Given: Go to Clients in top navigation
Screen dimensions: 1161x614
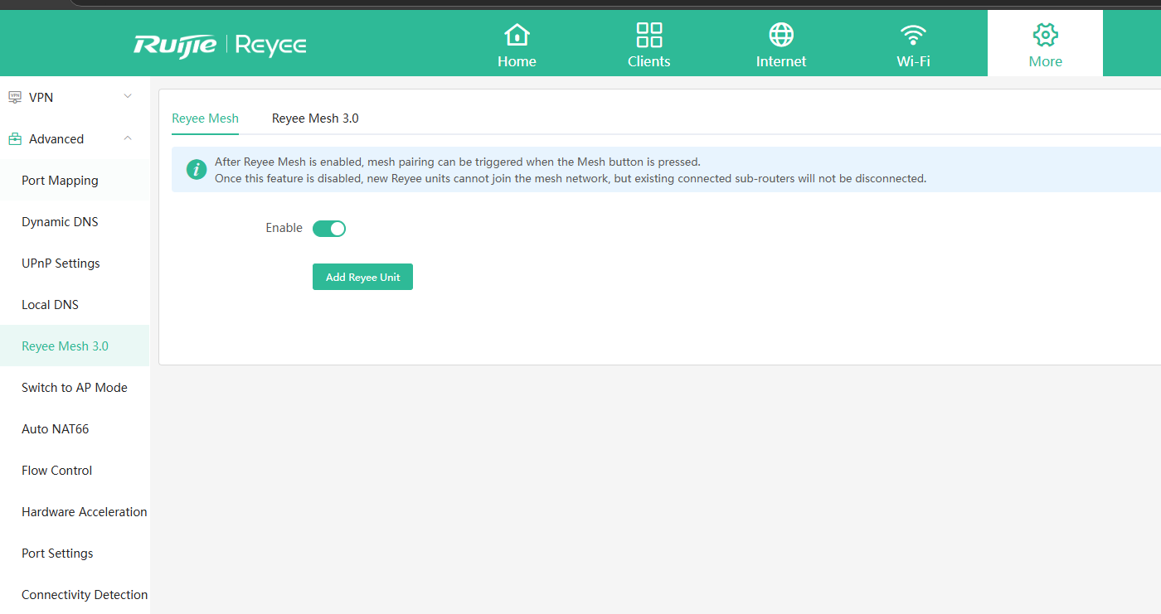Looking at the screenshot, I should pos(649,61).
